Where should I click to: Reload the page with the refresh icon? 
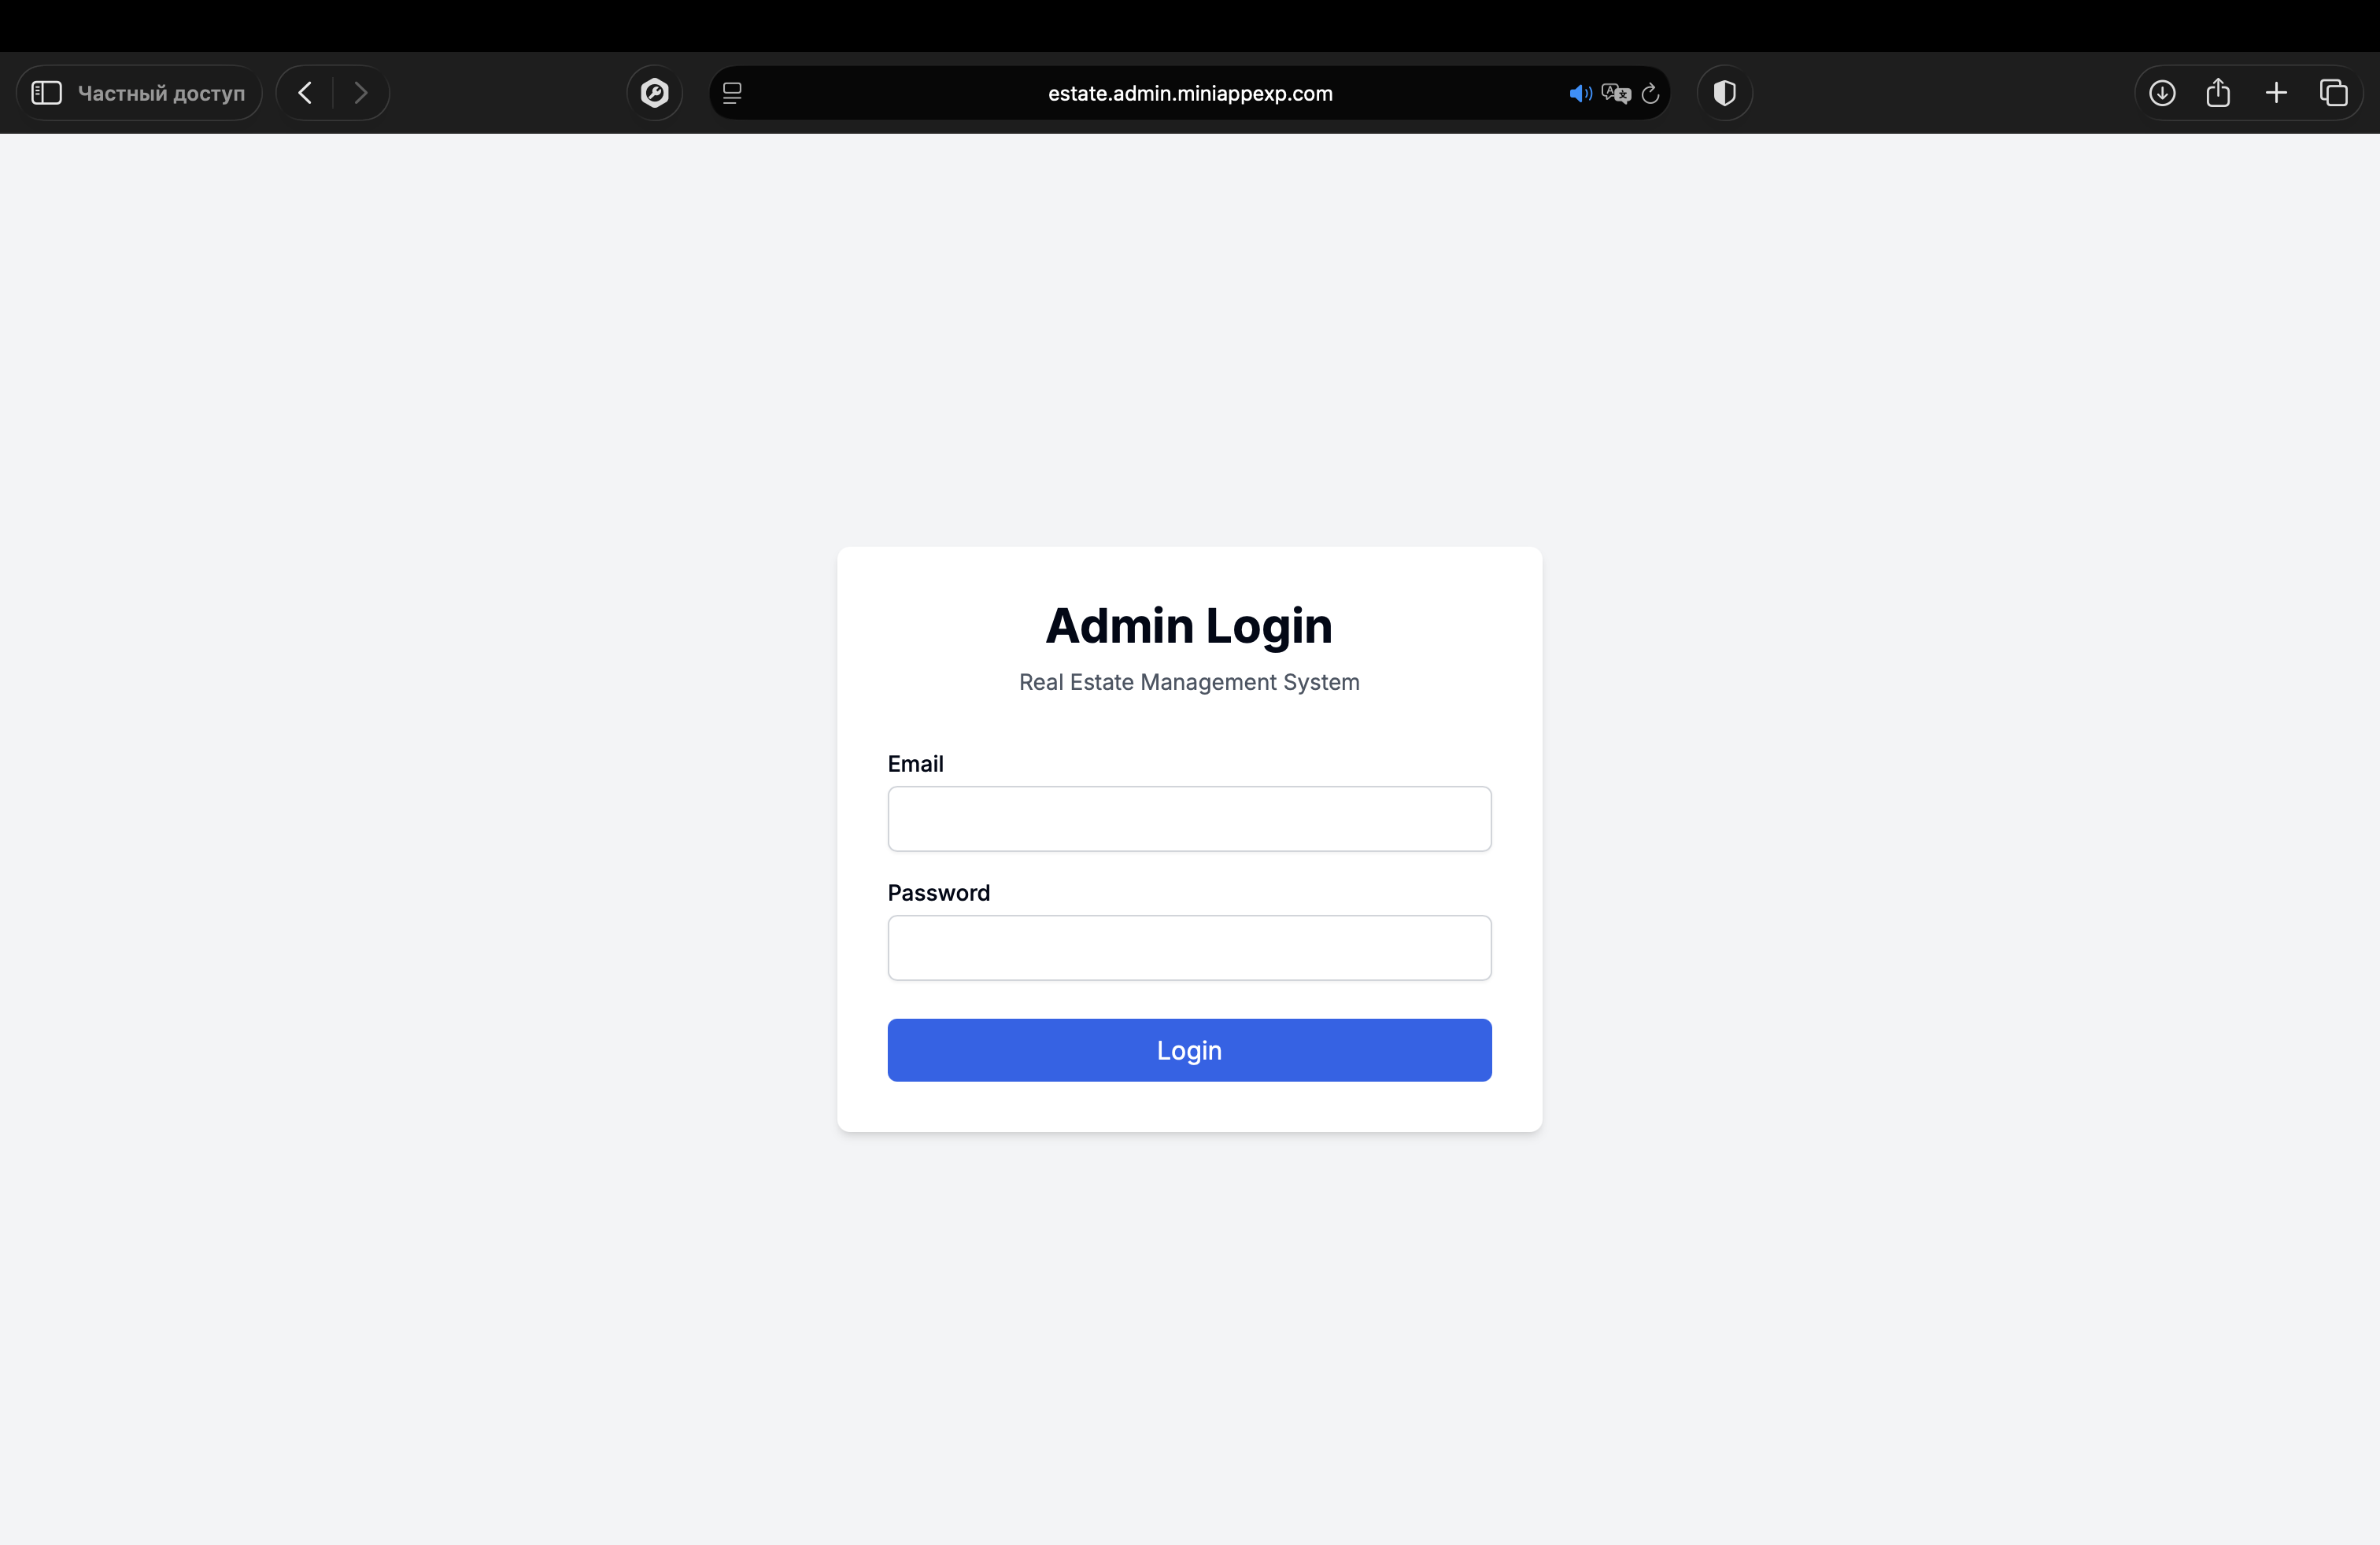click(x=1651, y=93)
